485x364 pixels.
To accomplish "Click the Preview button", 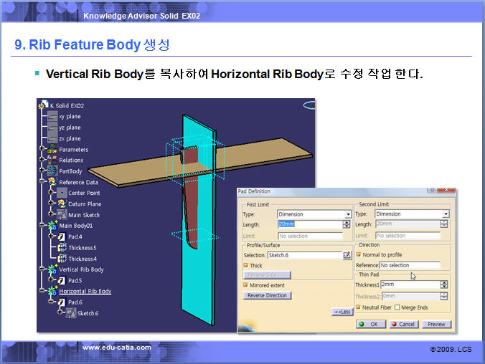I will point(436,324).
